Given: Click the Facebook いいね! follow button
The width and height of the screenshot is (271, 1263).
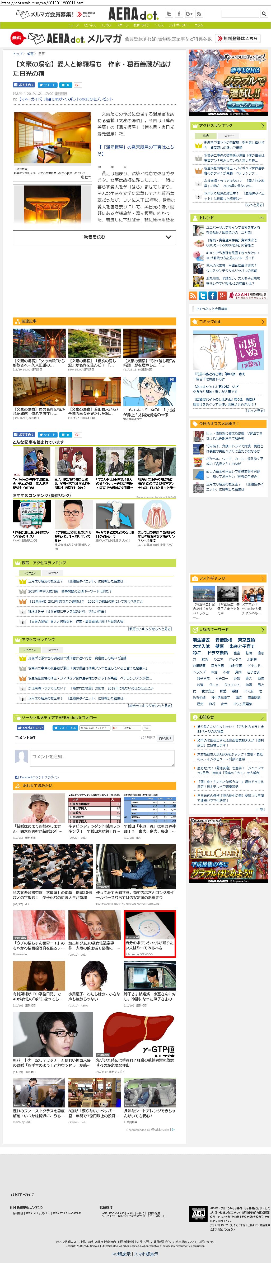Looking at the screenshot, I should click(30, 728).
